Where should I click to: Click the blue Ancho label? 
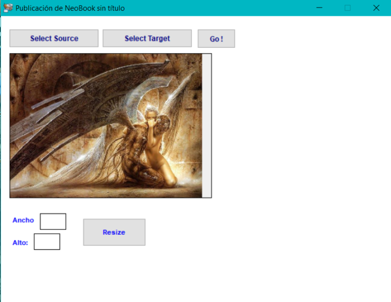click(23, 220)
